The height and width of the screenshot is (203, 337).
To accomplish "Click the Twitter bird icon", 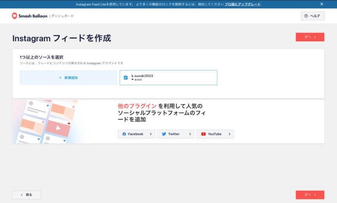I will pyautogui.click(x=163, y=134).
